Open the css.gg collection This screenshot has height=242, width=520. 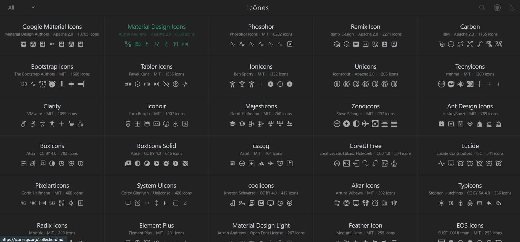261,155
